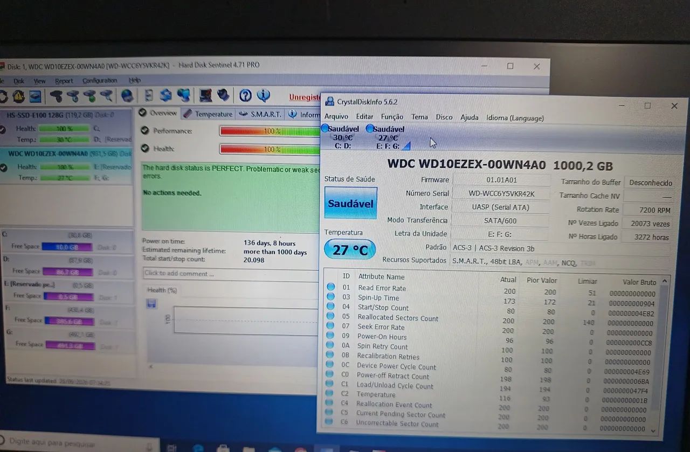Click the monitor icon in Hard Disk Sentinel toolbar
This screenshot has width=690, height=452.
205,96
